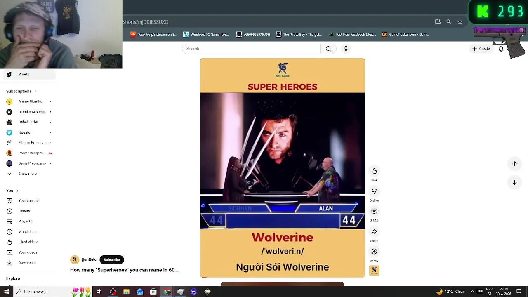Open the live Power Rangers subscription

coord(29,153)
